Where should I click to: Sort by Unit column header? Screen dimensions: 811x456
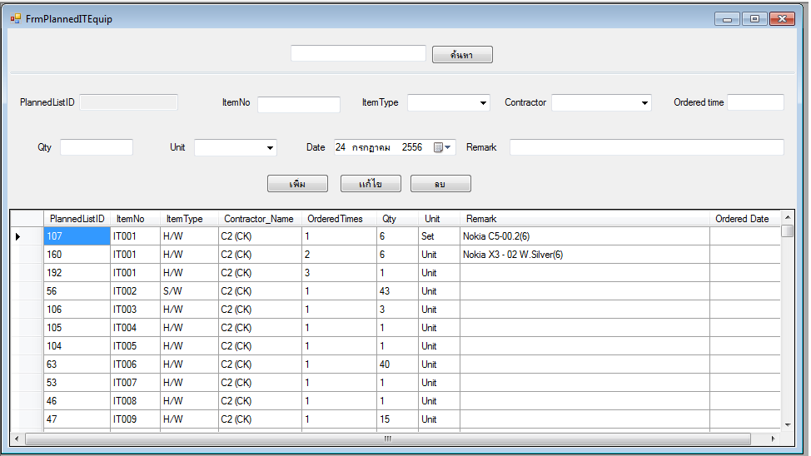(439, 219)
